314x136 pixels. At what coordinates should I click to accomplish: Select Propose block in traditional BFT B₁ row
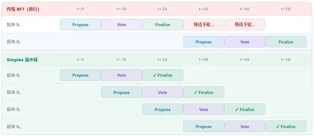point(80,24)
